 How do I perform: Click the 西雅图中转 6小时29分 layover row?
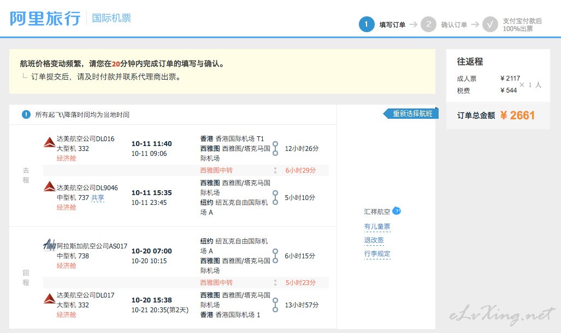point(186,171)
